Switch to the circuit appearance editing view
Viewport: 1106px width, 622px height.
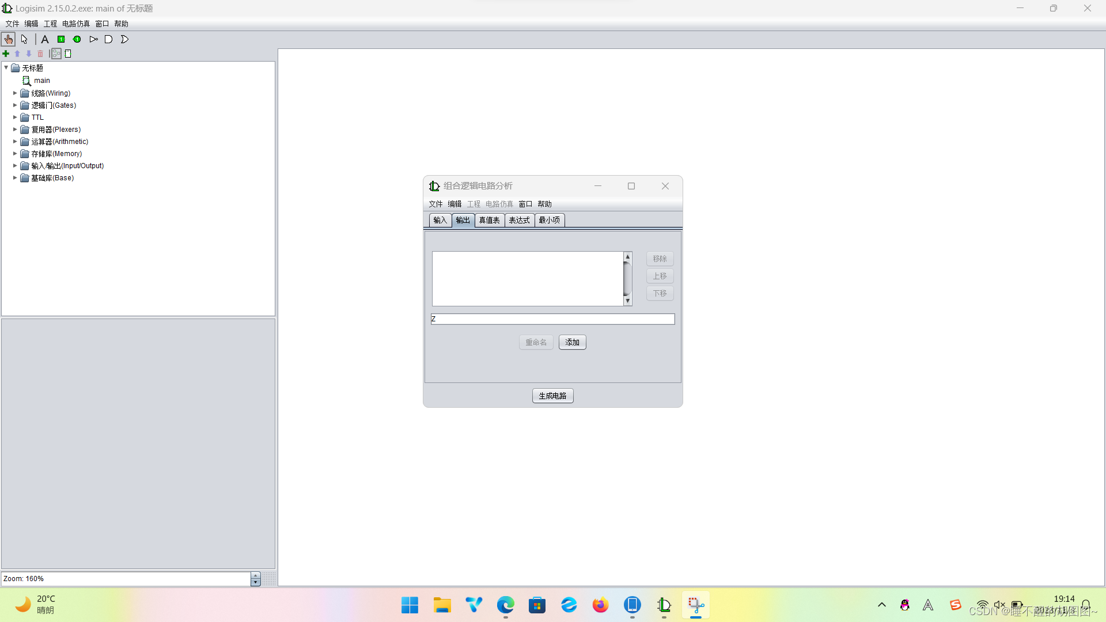(68, 54)
